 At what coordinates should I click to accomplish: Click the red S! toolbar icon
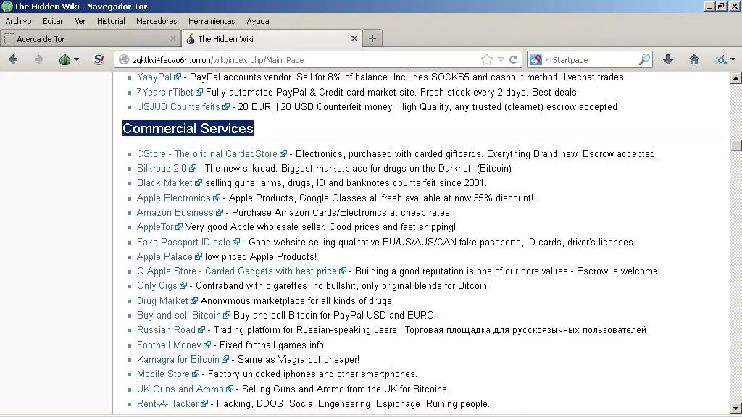pyautogui.click(x=99, y=59)
